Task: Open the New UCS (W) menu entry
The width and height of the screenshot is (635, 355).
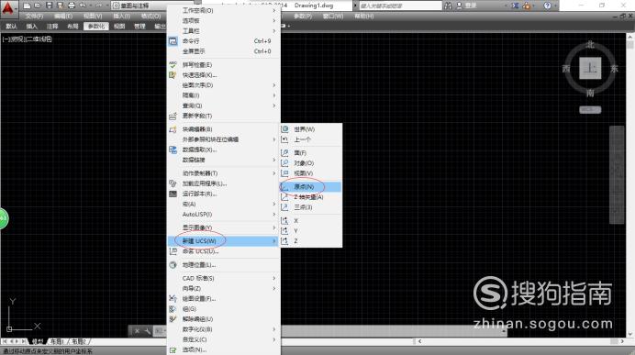Action: (x=223, y=241)
